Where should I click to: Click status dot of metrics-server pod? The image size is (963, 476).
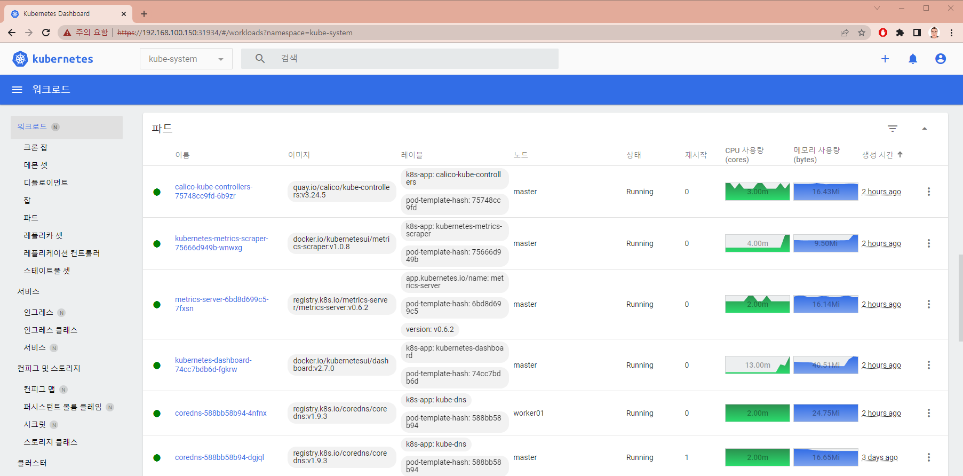point(157,305)
